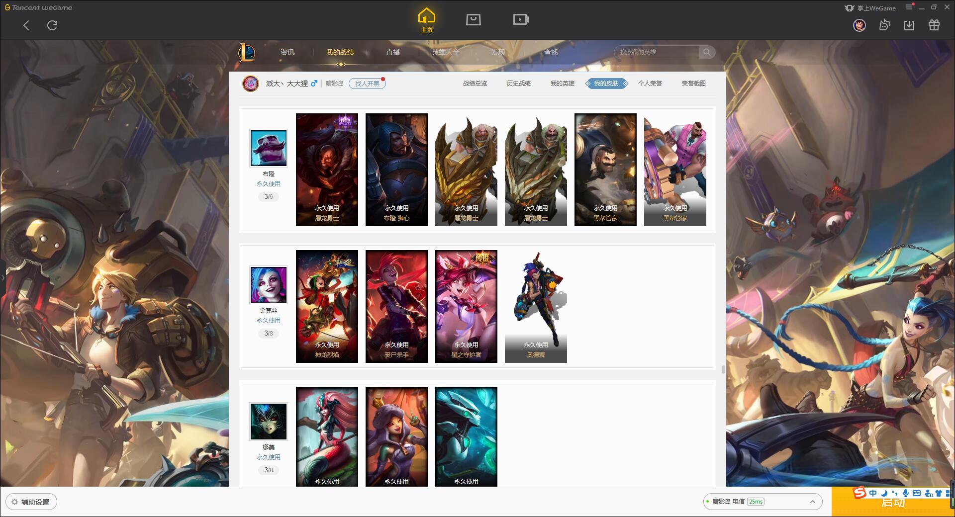Click 永久使用 link under 布隆
955x517 pixels.
(x=269, y=184)
